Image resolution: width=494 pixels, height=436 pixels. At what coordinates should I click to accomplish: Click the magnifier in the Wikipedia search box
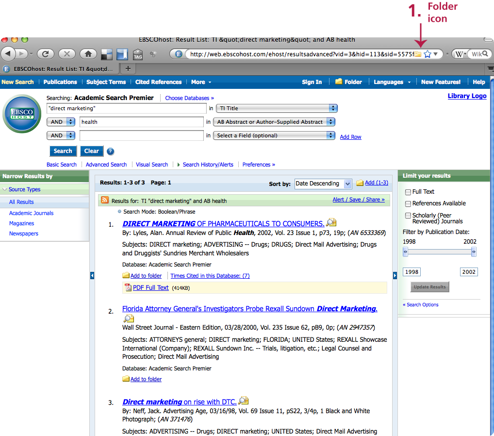[x=485, y=54]
